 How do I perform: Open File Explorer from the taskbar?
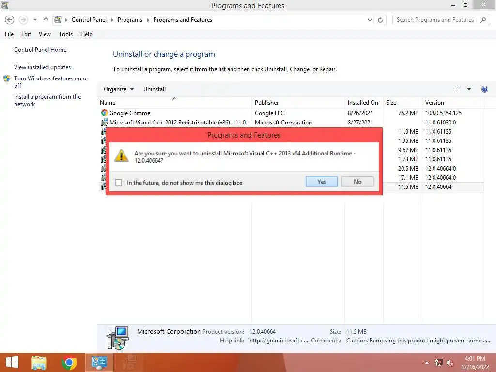click(39, 362)
